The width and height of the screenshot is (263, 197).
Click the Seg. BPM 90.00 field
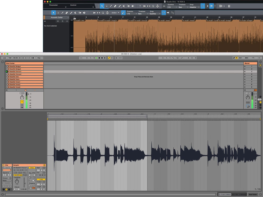(32, 175)
